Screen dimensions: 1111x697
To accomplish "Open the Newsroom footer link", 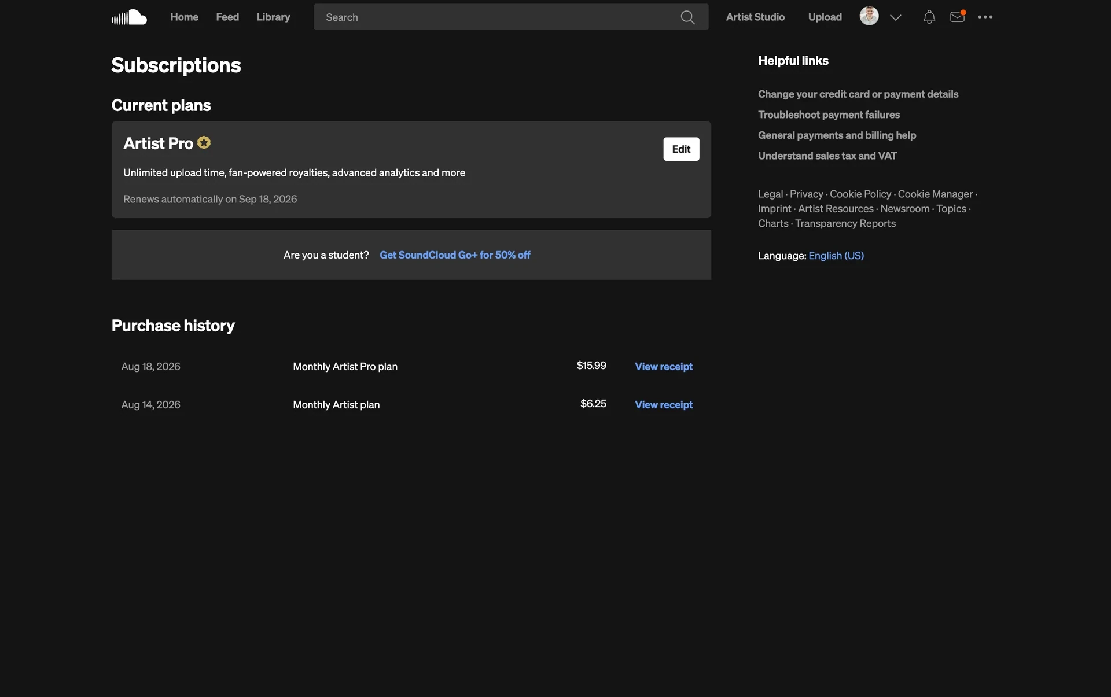I will point(904,209).
